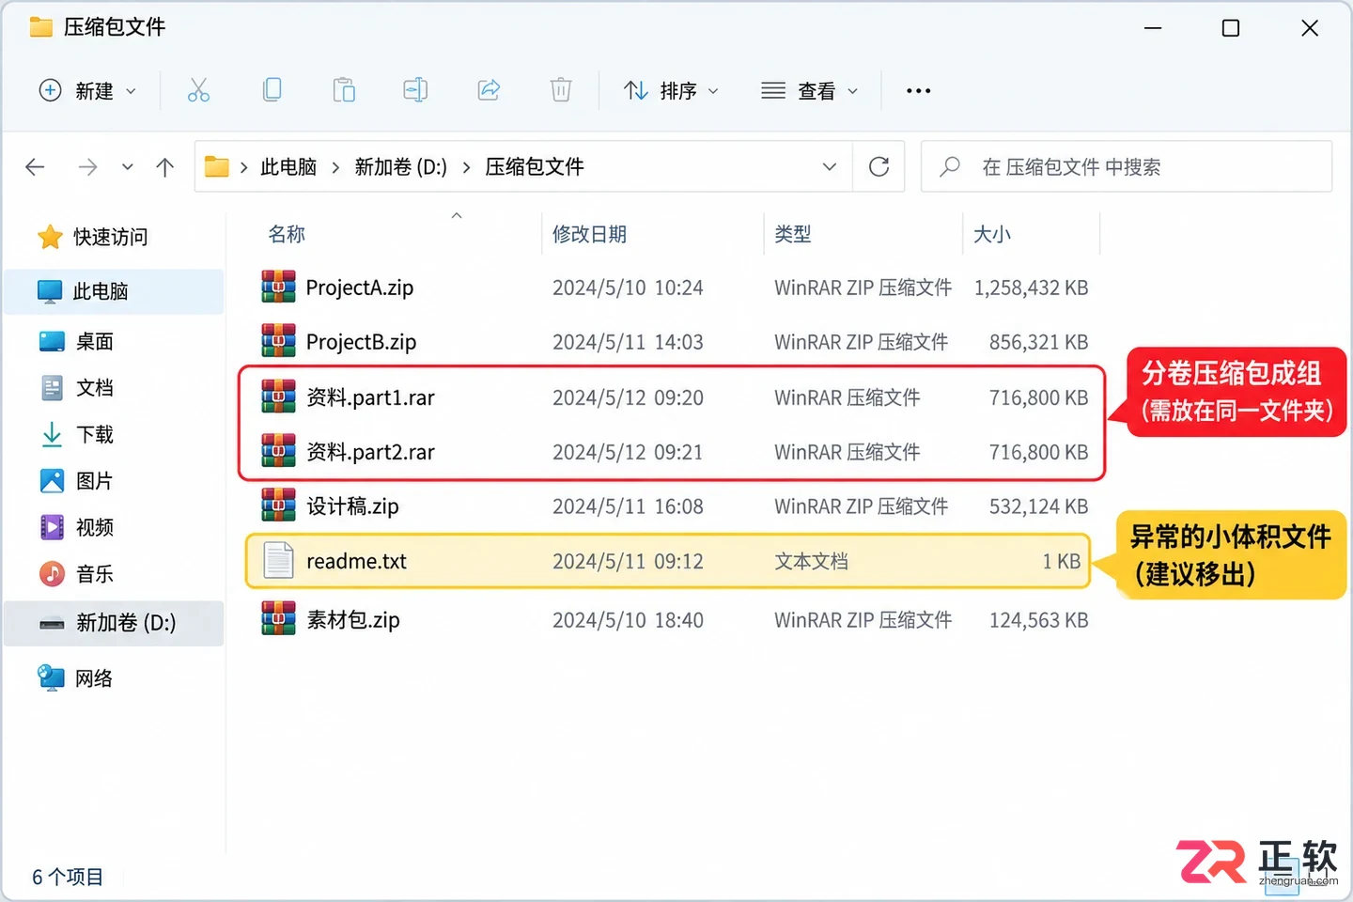This screenshot has width=1353, height=902.
Task: Open recent locations dropdown chevron
Action: [x=128, y=167]
